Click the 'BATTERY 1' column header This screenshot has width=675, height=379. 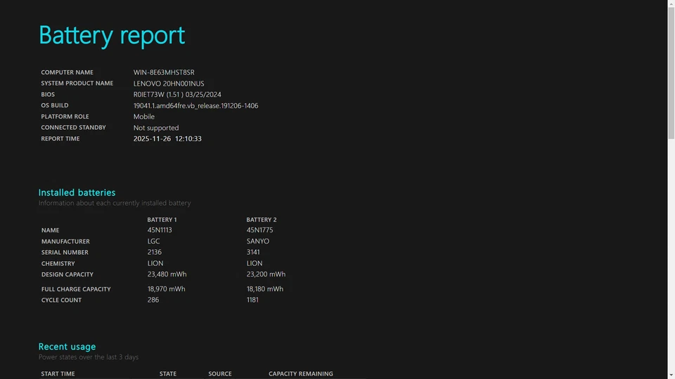[x=162, y=220]
